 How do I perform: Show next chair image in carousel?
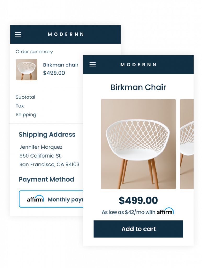coord(187,144)
